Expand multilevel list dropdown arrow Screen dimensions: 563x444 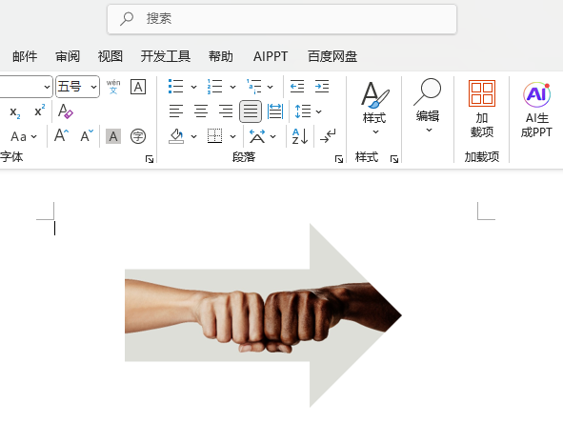[270, 87]
